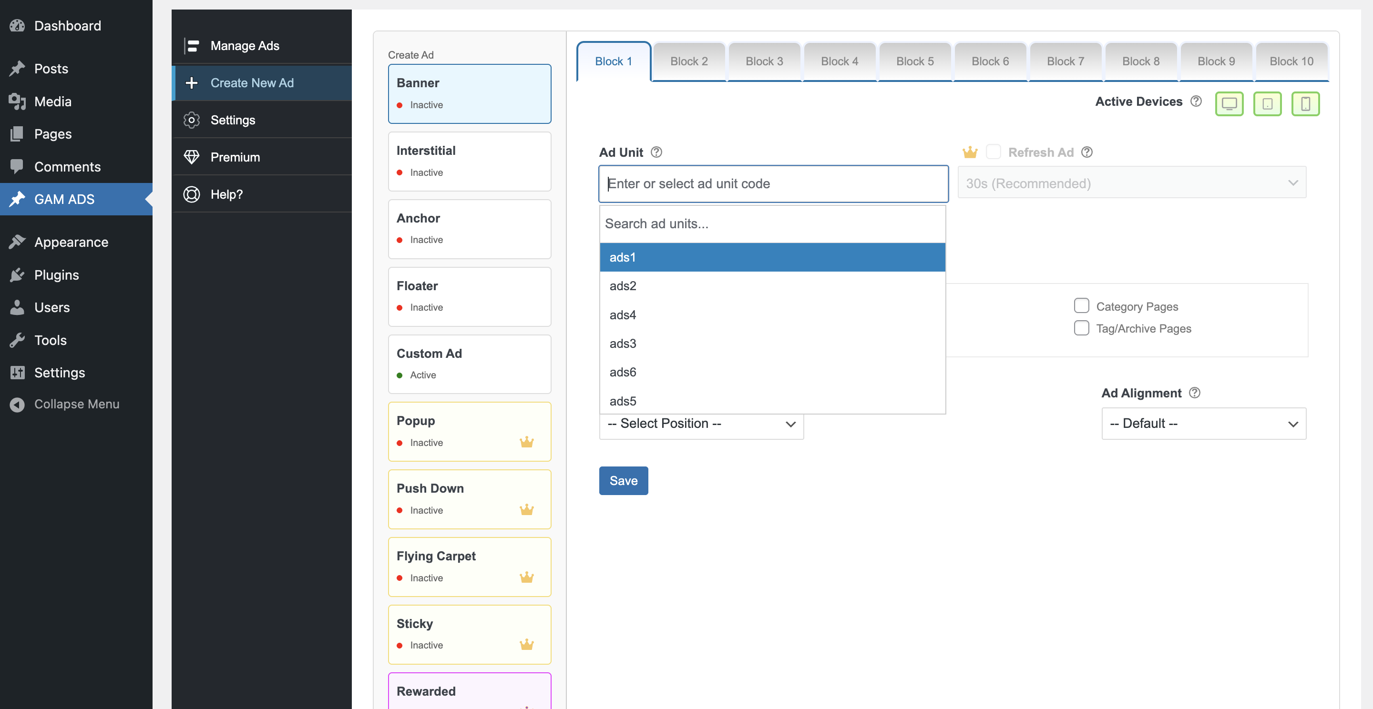Click the Ad Unit help question mark

pos(656,152)
